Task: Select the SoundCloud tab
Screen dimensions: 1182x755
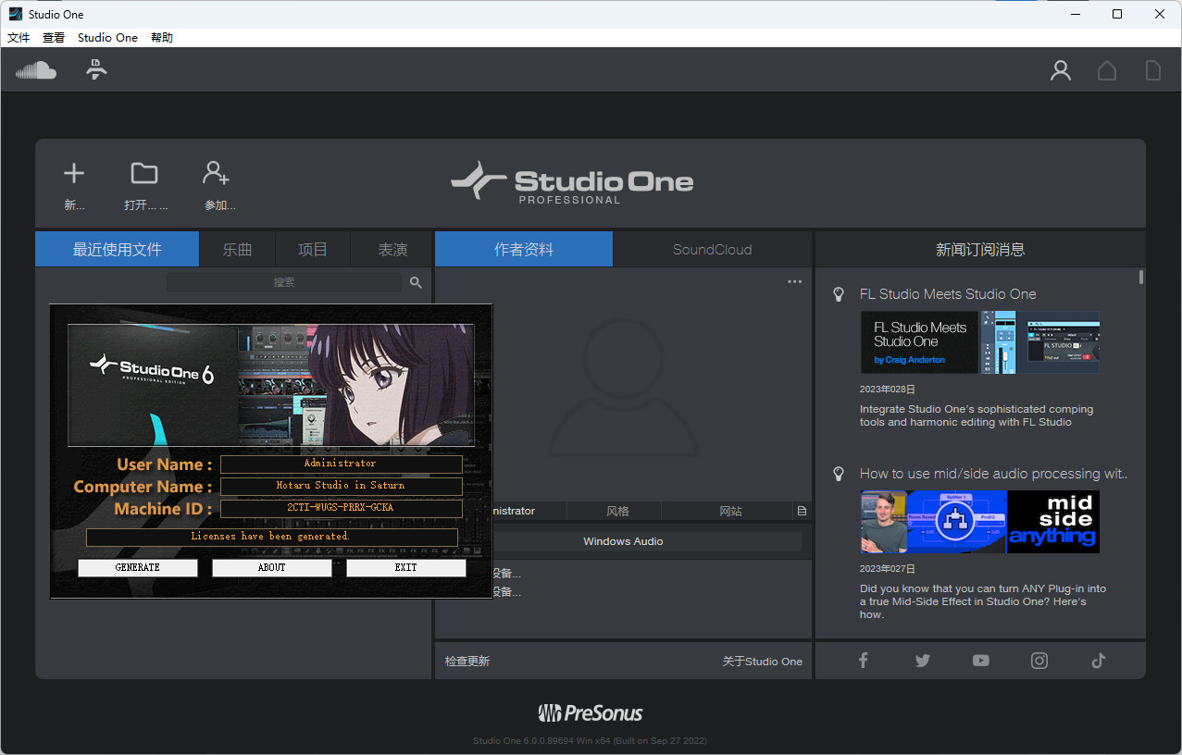Action: (x=712, y=249)
